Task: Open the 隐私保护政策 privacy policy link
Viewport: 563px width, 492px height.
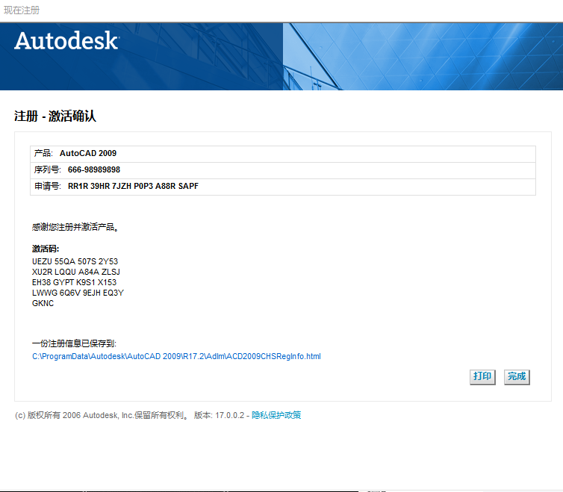Action: [x=276, y=415]
